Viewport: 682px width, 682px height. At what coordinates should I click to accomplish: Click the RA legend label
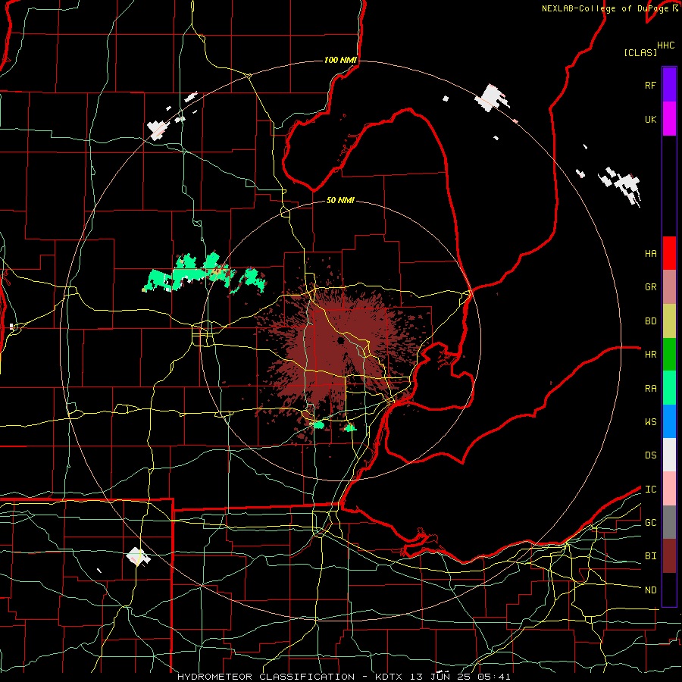pyautogui.click(x=651, y=389)
